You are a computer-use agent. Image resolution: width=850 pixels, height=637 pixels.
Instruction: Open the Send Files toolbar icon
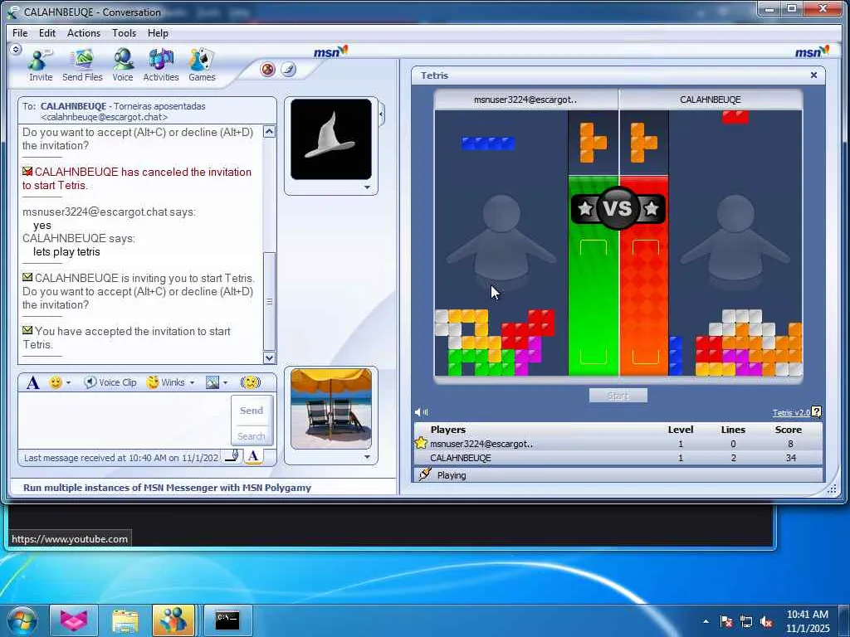[x=82, y=65]
